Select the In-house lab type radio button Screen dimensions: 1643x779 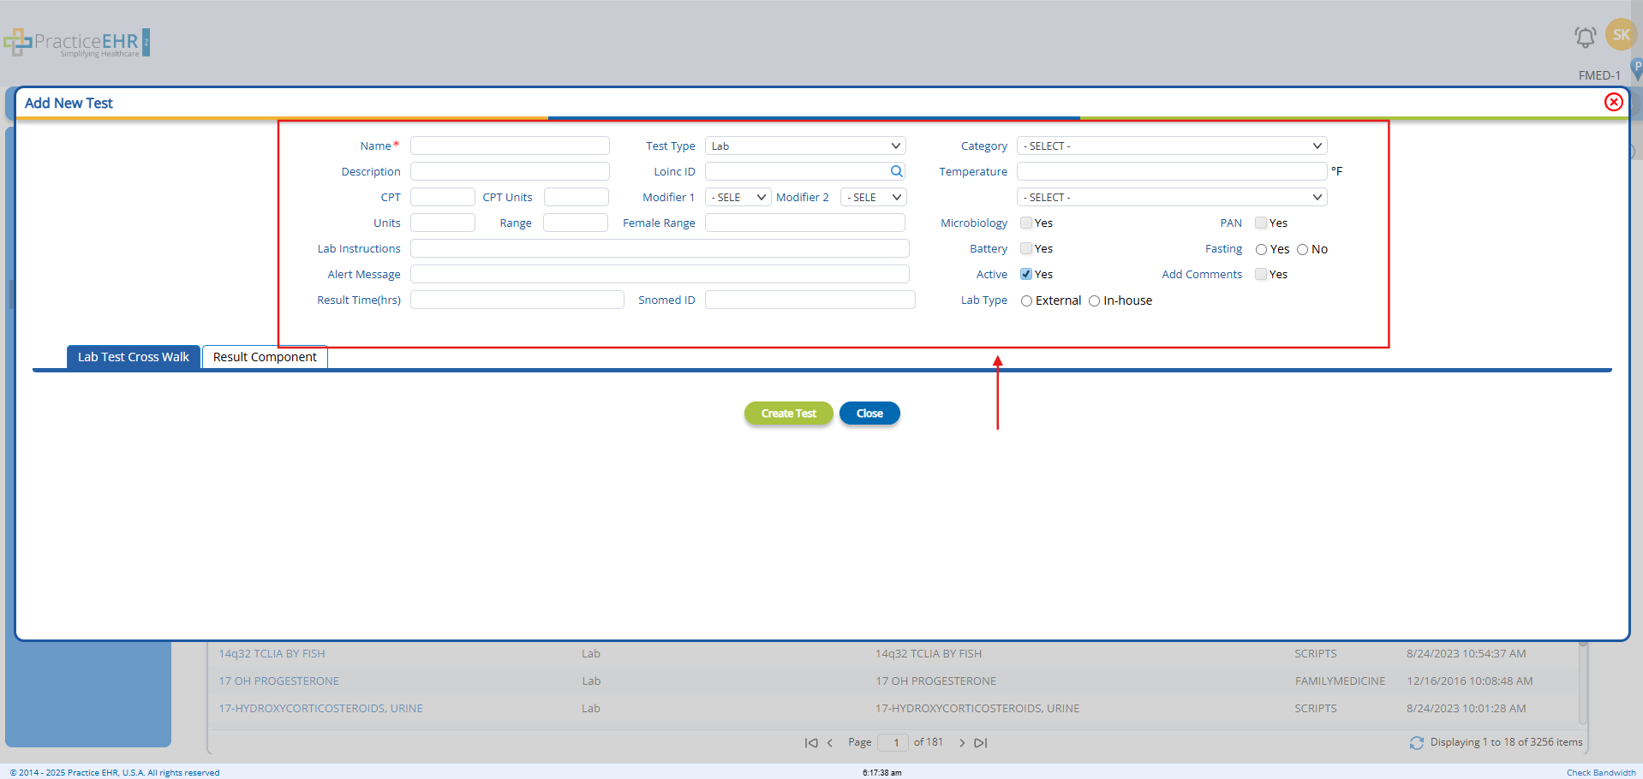[1094, 301]
